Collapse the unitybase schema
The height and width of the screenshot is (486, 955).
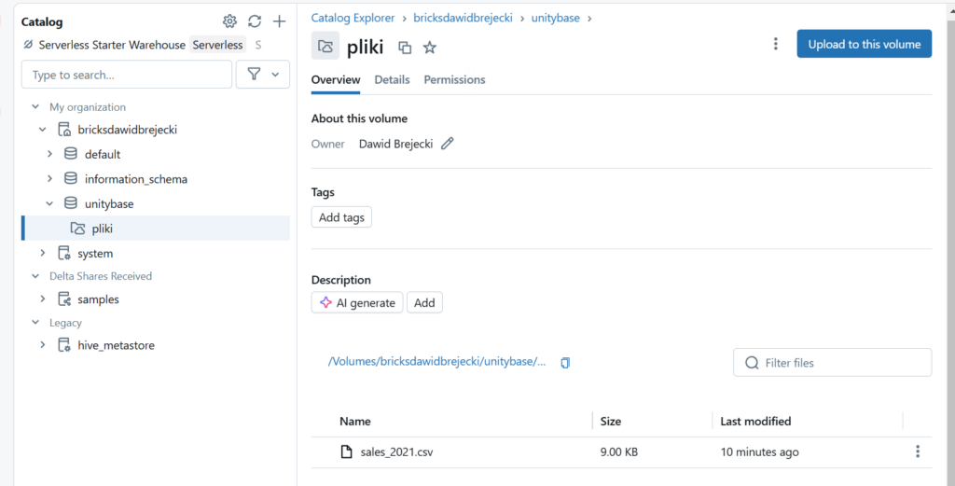click(50, 203)
